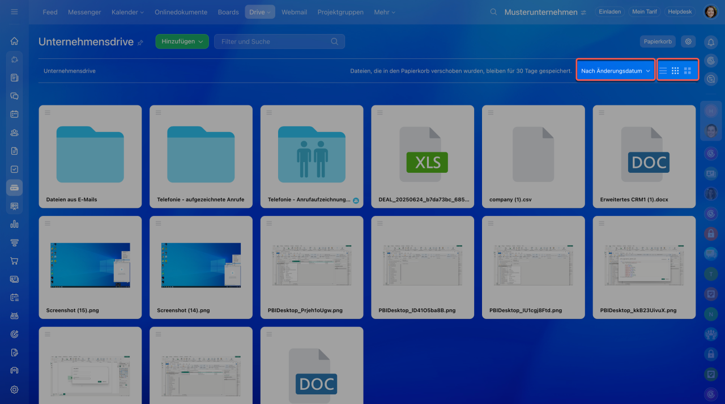The width and height of the screenshot is (725, 404).
Task: Open card menu of Dateien aus E-Mails folder
Action: [48, 112]
